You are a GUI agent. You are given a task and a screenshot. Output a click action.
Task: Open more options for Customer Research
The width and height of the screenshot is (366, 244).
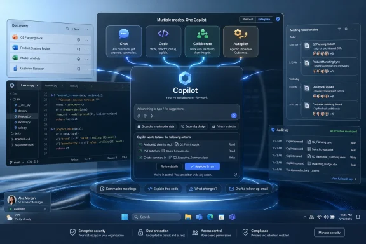coord(86,69)
